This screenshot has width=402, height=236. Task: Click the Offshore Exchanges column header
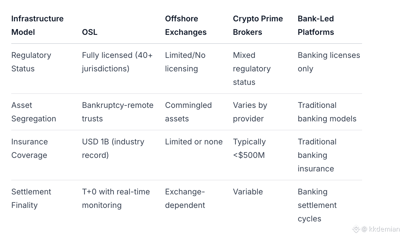[x=186, y=25]
